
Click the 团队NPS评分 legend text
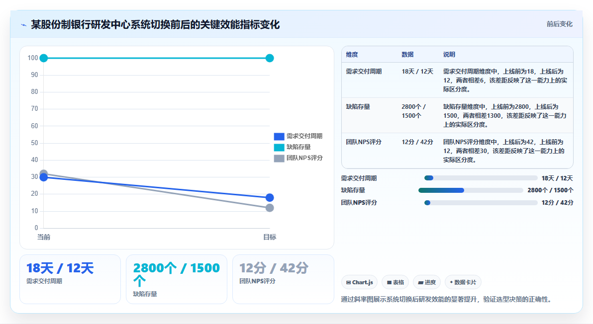point(304,158)
